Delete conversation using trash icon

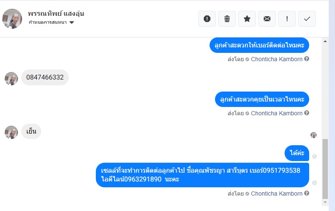[x=227, y=19]
